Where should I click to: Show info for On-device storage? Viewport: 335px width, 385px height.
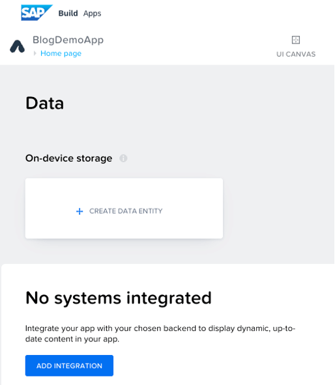123,158
